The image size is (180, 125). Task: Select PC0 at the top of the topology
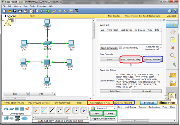(x=47, y=23)
